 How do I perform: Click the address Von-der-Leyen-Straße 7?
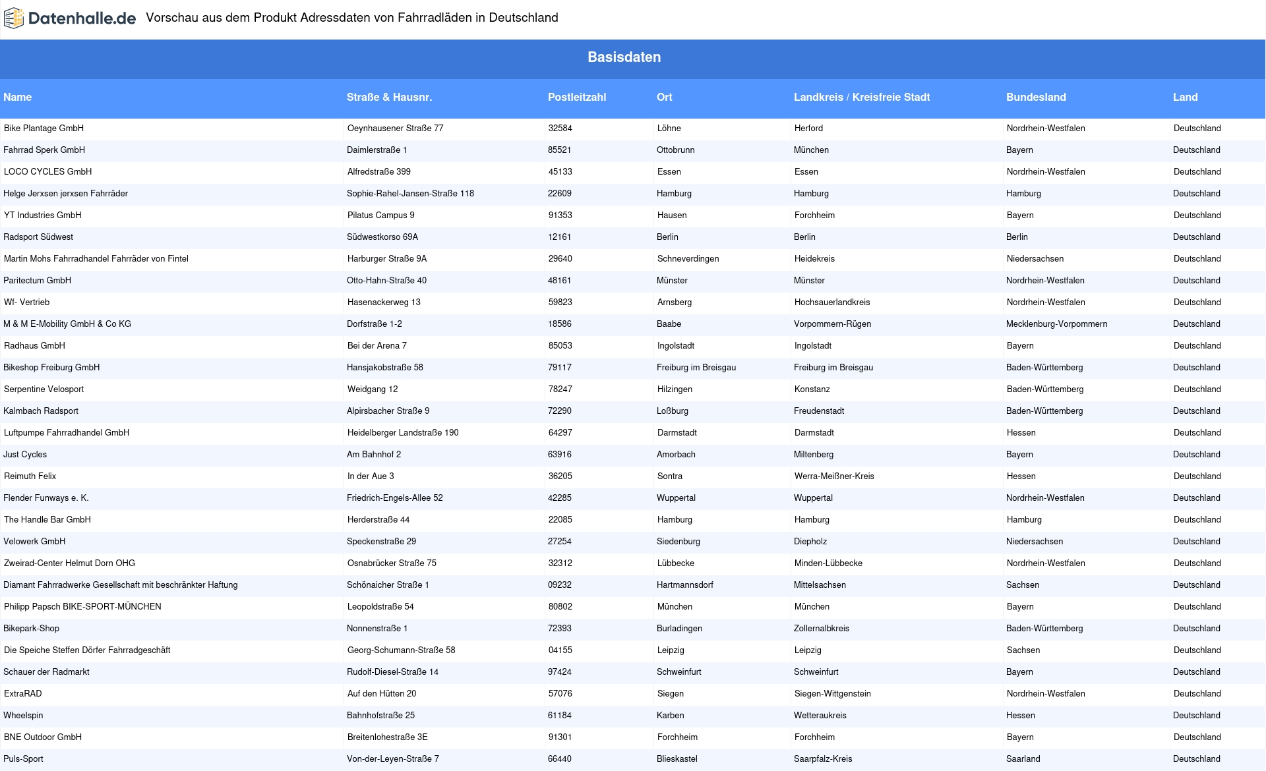[x=393, y=759]
